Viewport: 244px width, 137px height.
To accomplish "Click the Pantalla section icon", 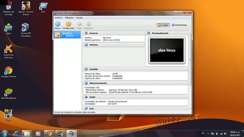I will (x=86, y=69).
